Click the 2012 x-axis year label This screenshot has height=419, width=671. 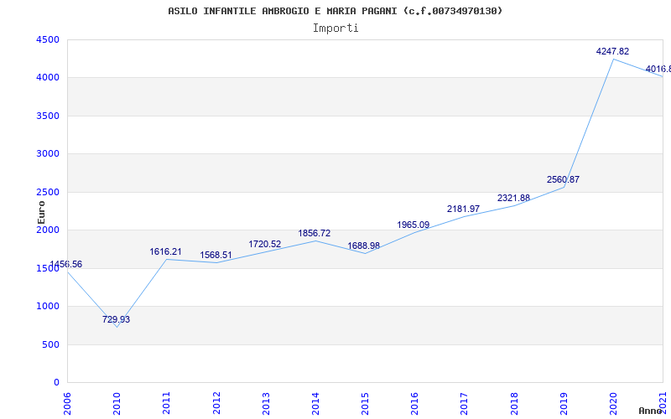coord(216,403)
